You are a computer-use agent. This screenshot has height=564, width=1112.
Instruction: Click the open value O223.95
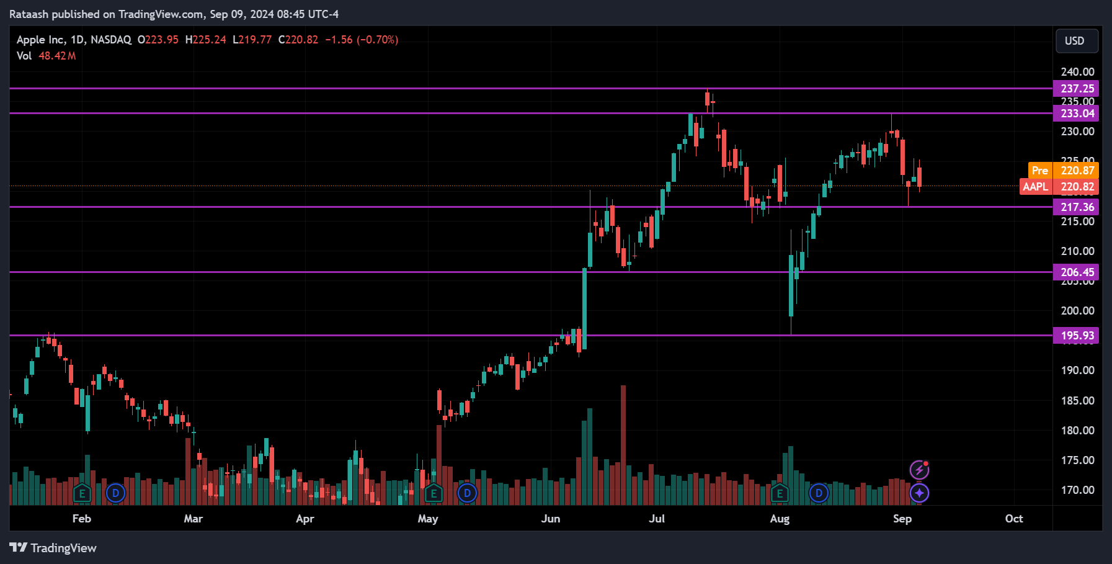pos(158,40)
